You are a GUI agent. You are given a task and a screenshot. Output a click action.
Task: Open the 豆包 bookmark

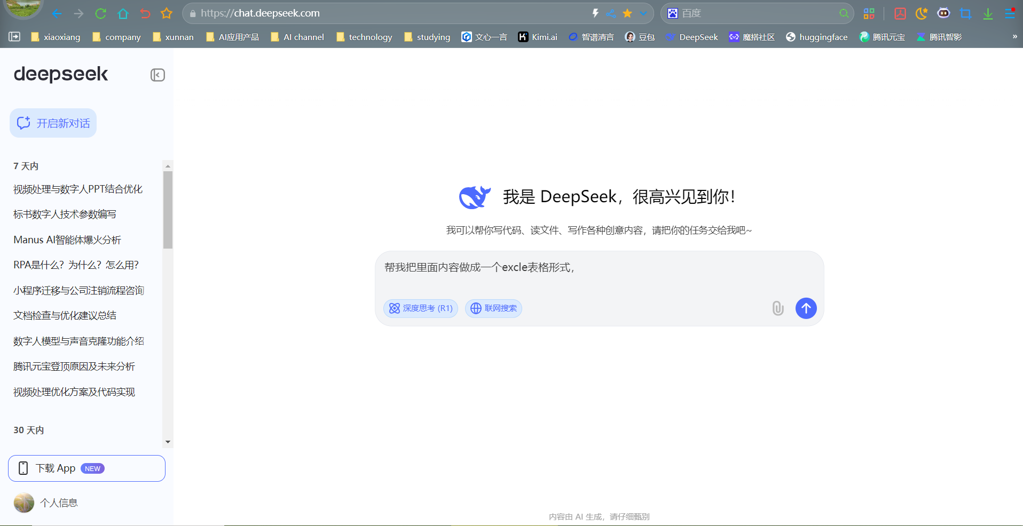(640, 37)
